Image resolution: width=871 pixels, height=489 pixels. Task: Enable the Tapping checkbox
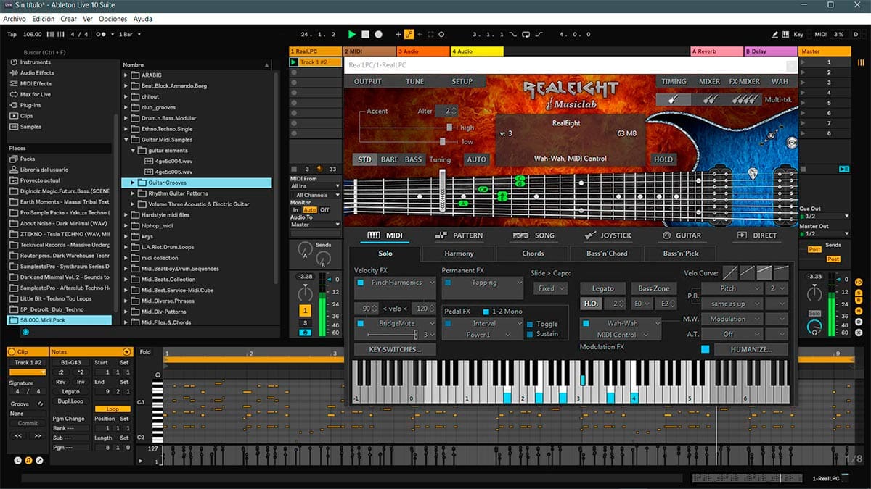click(x=449, y=283)
